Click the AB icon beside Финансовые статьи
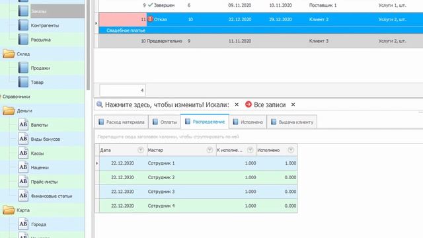423x238 pixels. [23, 196]
